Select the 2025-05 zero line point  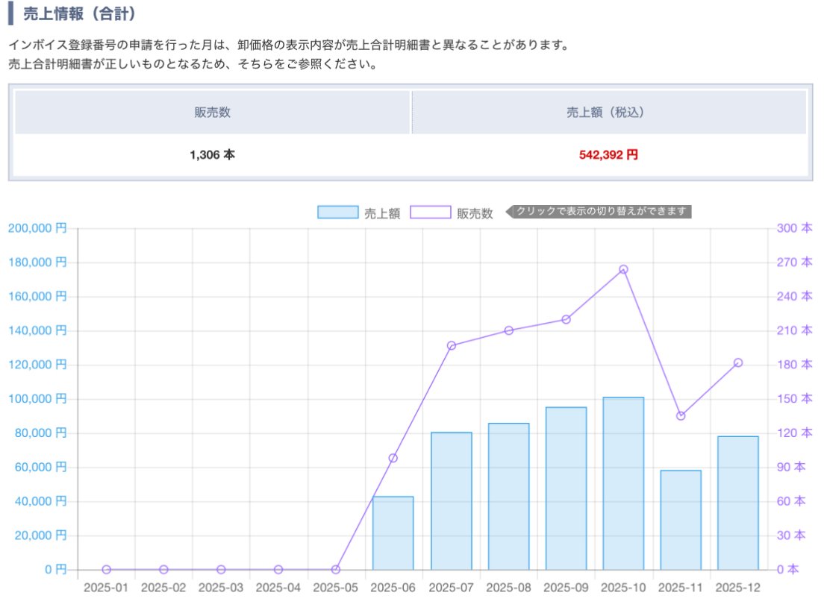pyautogui.click(x=335, y=569)
